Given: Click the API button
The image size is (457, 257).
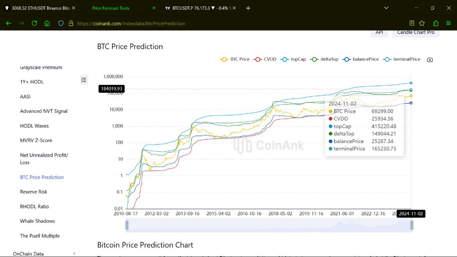Looking at the screenshot, I should 379,33.
